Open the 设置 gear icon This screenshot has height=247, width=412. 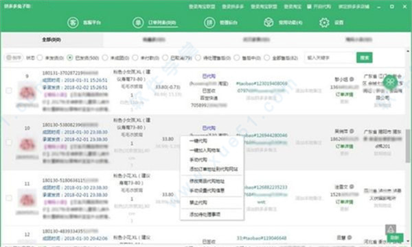pos(324,23)
